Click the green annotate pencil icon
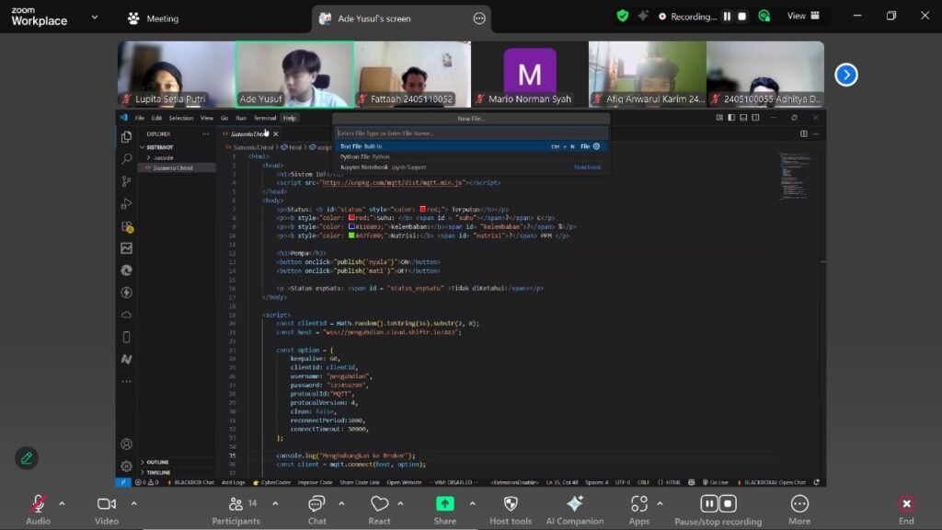The height and width of the screenshot is (530, 942). click(x=27, y=457)
